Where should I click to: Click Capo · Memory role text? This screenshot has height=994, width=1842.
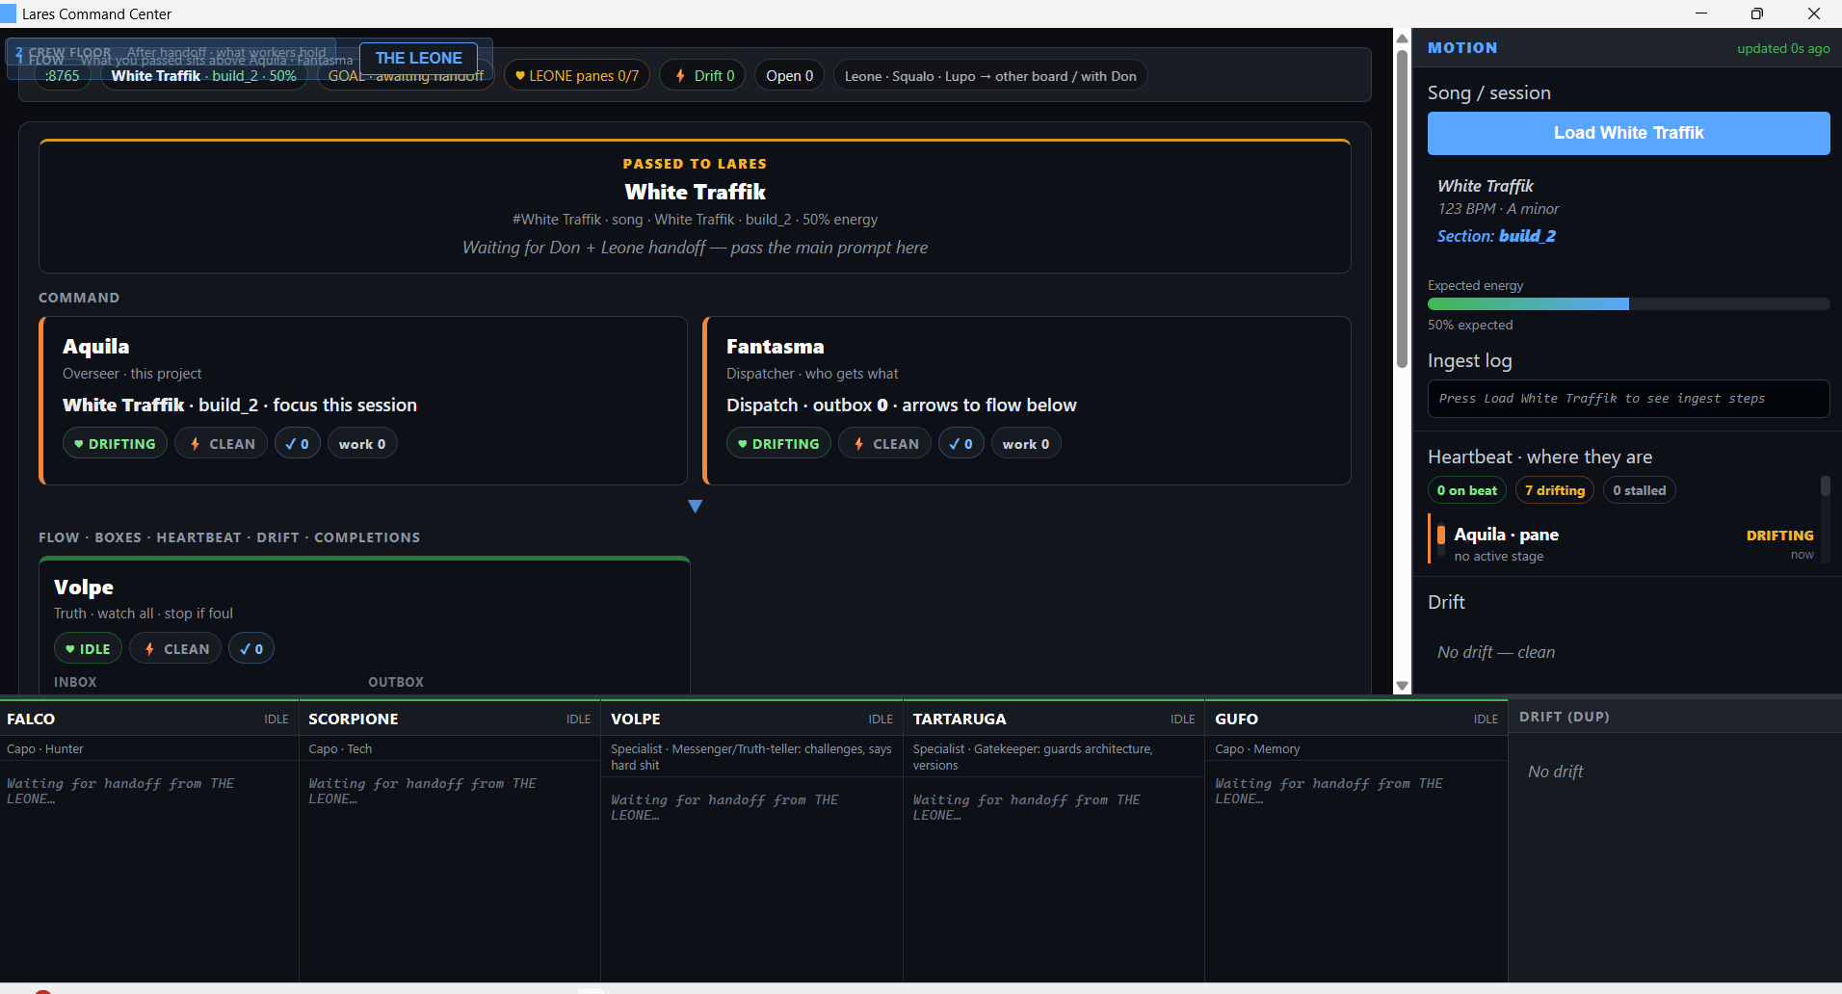[x=1257, y=749]
